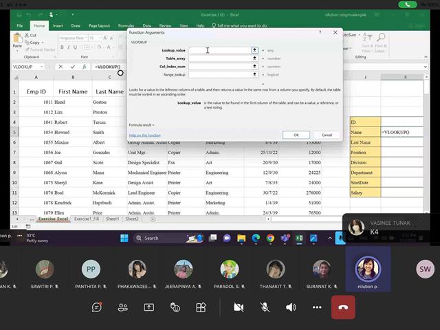This screenshot has width=440, height=330.
Task: Toggle Bold formatting in Excel ribbon
Action: click(62, 47)
